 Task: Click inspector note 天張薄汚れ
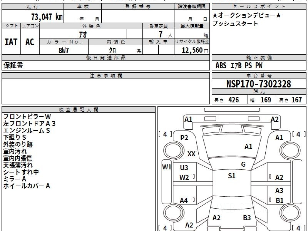[x=18, y=165]
